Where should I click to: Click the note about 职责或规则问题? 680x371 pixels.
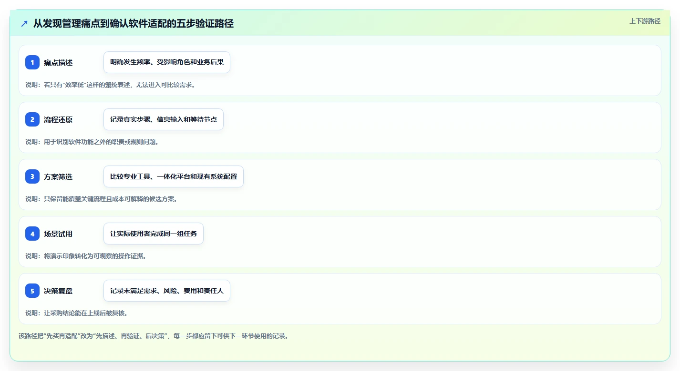pos(92,142)
